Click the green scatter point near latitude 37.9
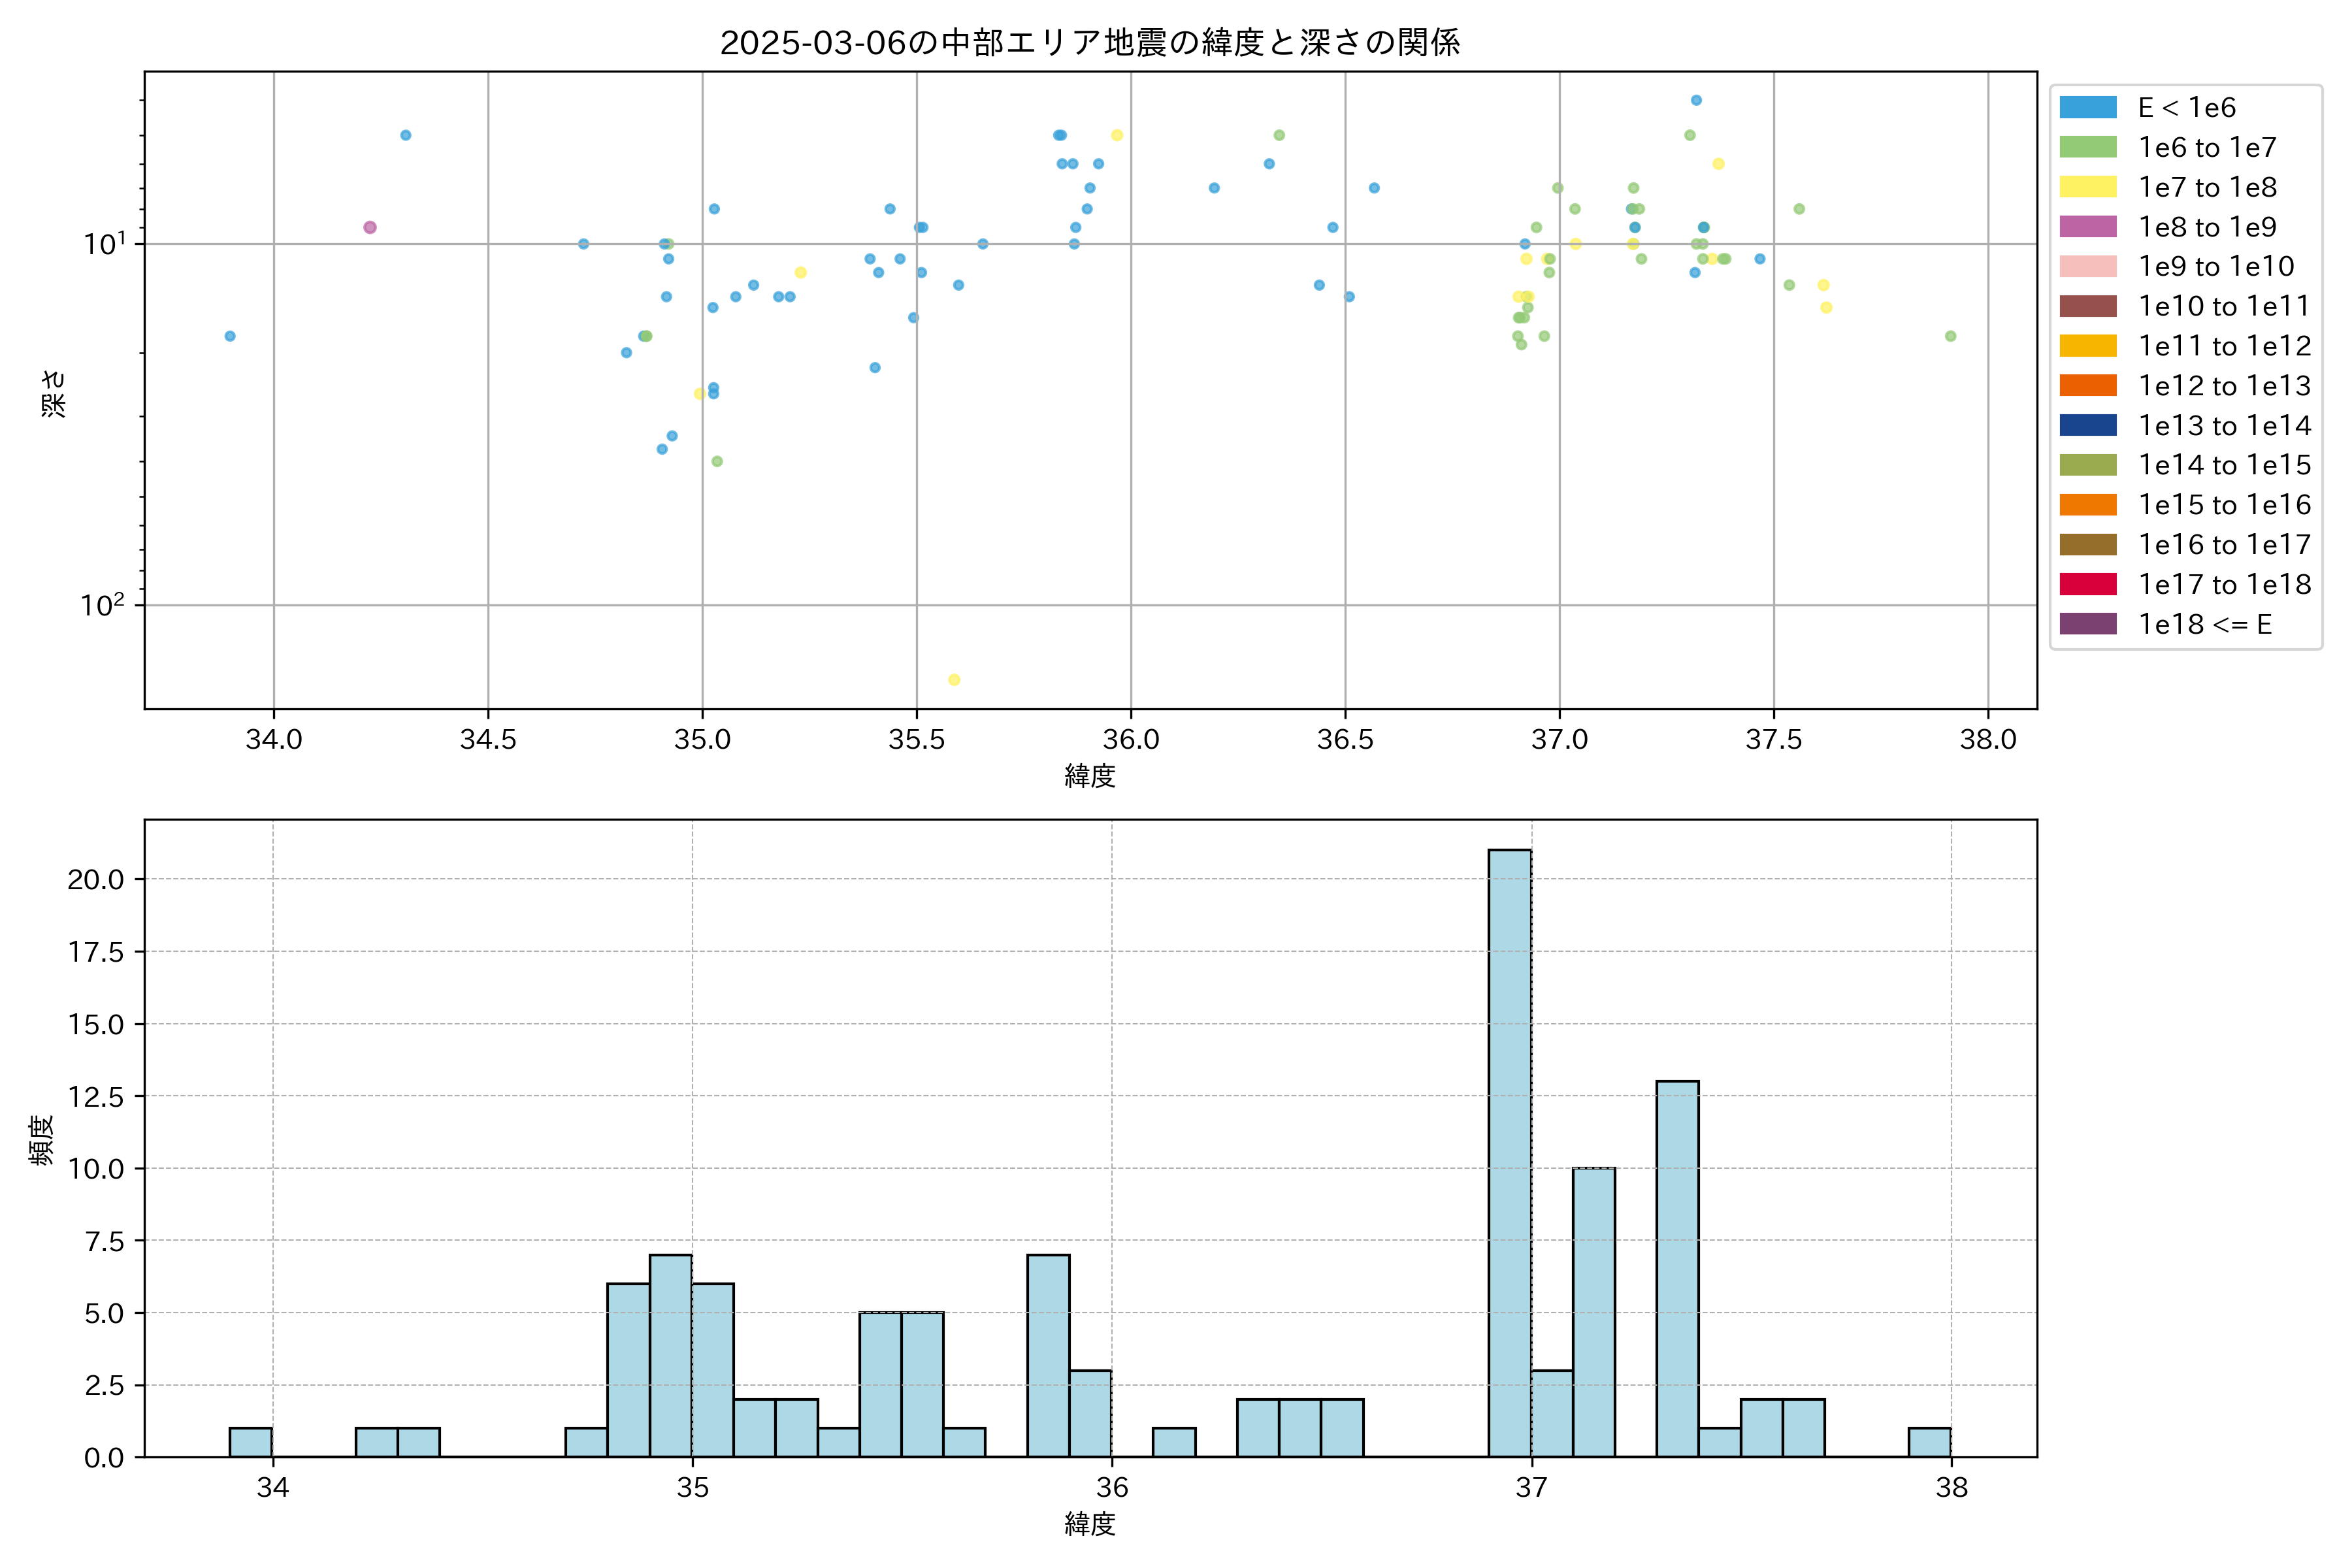 point(1950,336)
